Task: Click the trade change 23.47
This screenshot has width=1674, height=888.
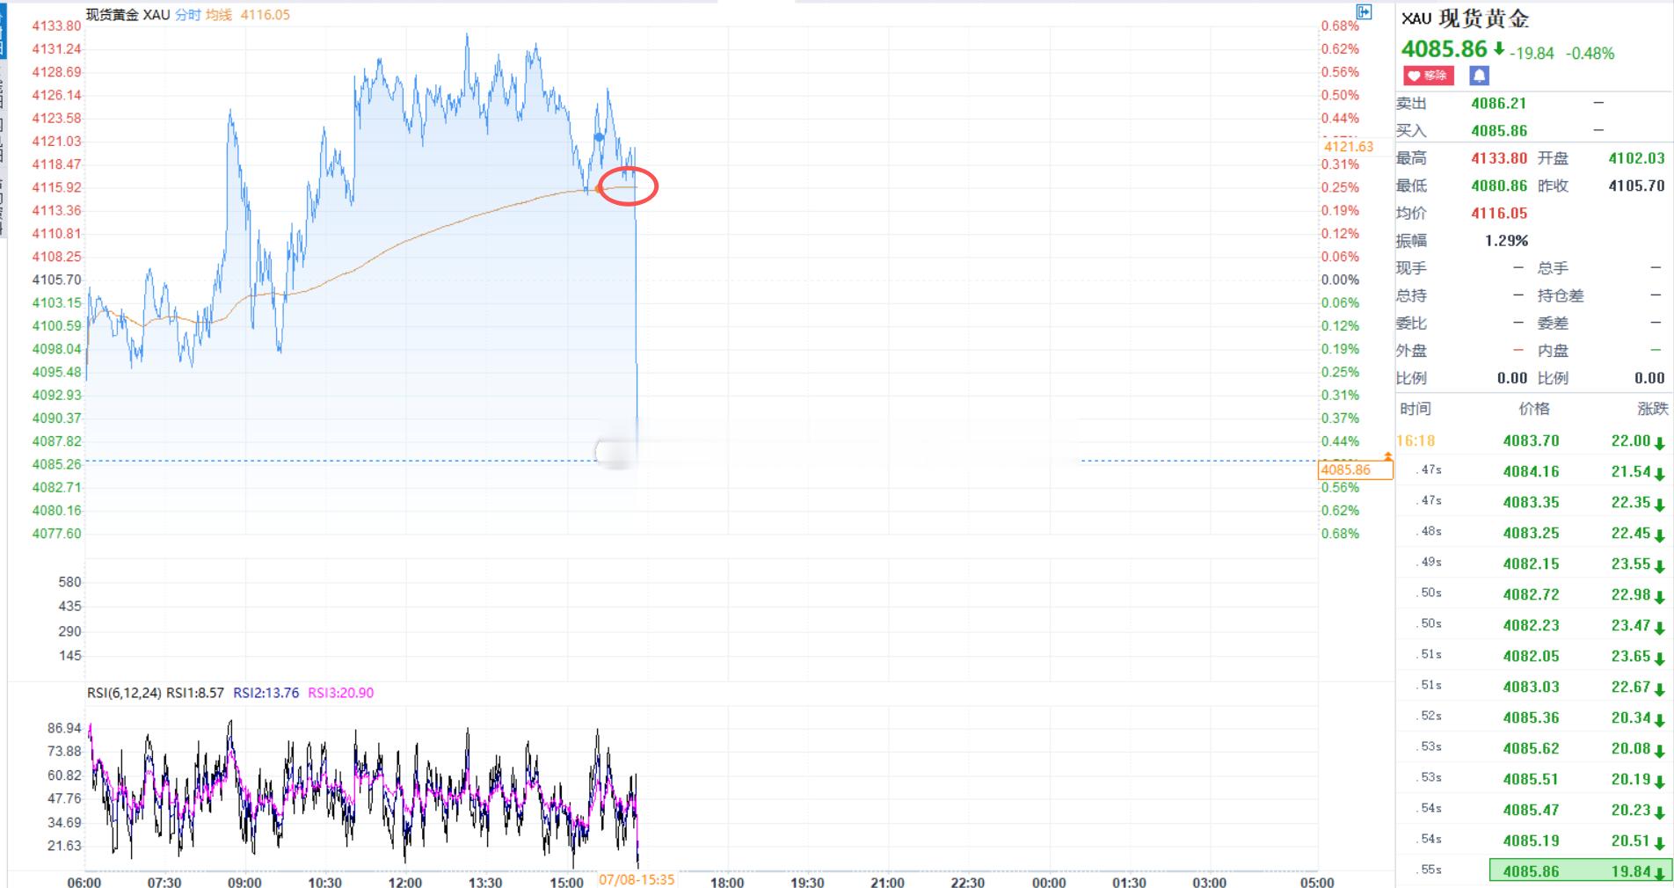Action: (1631, 626)
